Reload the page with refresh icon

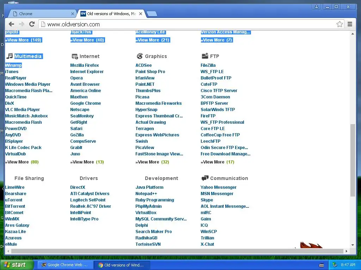coord(32,24)
